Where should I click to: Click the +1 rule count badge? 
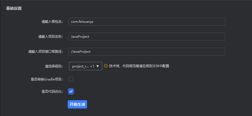coord(92,66)
